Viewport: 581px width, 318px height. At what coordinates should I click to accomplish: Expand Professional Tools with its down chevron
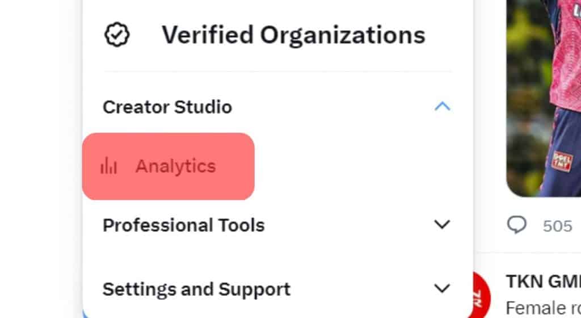coord(442,225)
